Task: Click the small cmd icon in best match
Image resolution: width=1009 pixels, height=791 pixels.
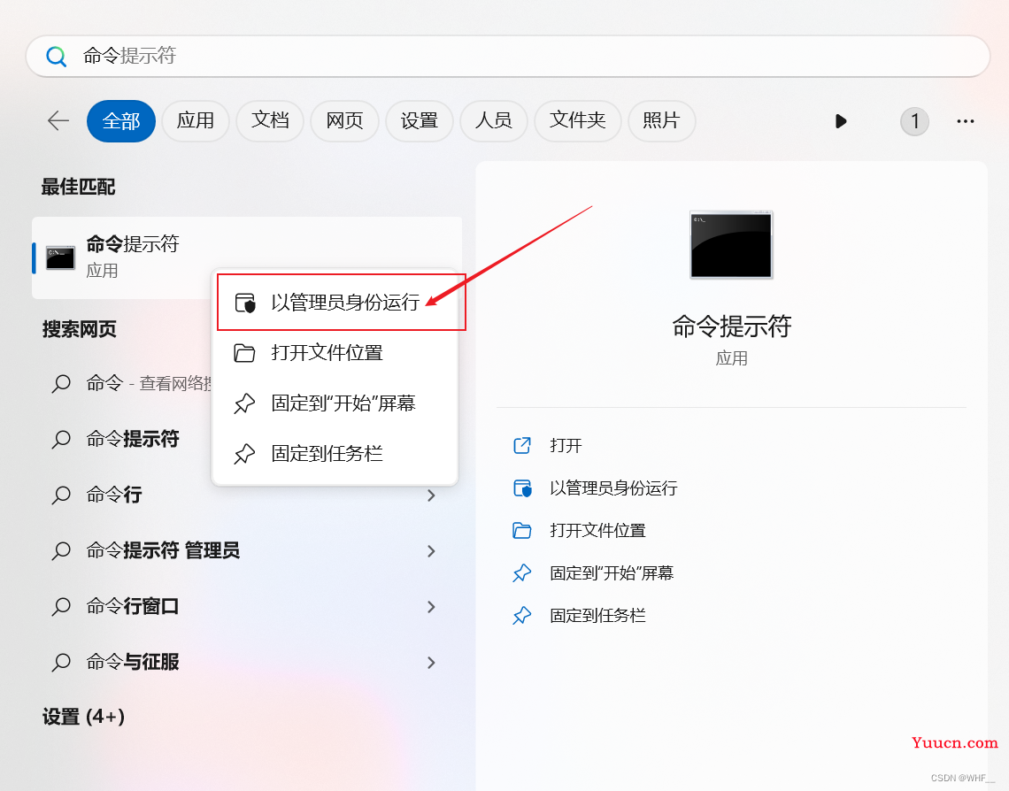Action: click(60, 257)
